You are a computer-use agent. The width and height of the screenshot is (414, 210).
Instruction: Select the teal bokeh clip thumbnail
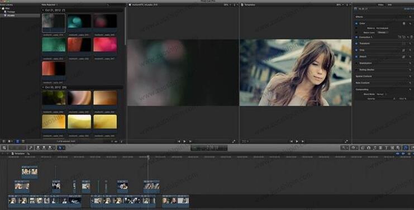[x=79, y=21]
